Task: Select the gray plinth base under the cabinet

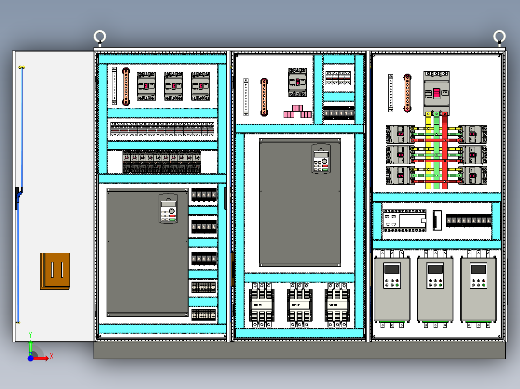Action: point(300,350)
